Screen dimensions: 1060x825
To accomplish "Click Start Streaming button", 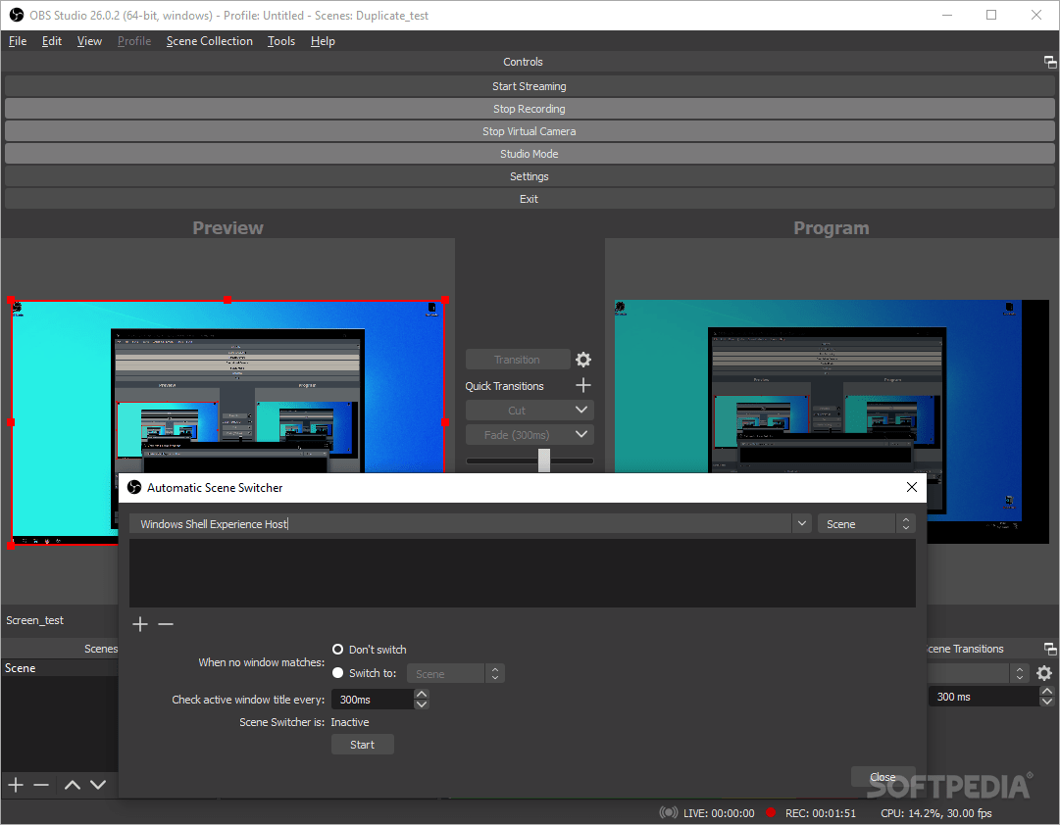I will click(530, 86).
